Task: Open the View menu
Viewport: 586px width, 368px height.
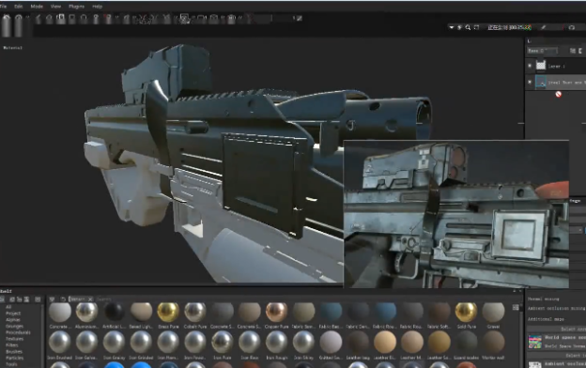Action: 55,7
